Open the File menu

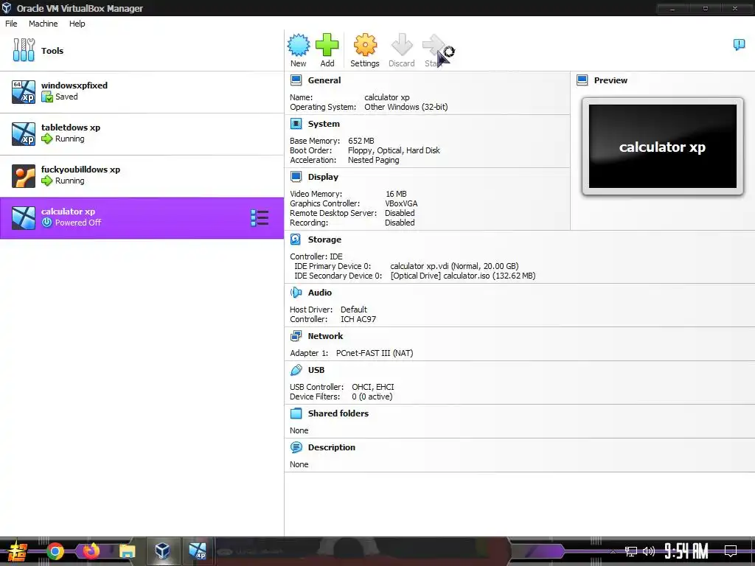11,24
